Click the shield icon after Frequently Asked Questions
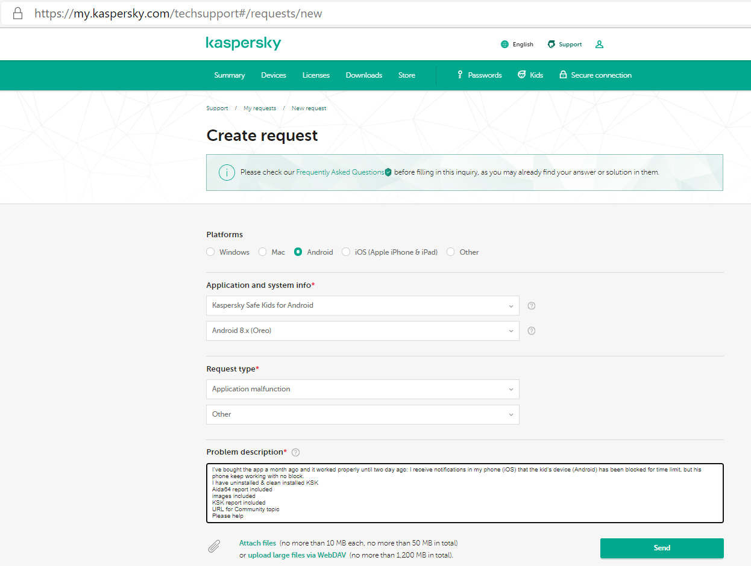The image size is (751, 566). (x=388, y=172)
